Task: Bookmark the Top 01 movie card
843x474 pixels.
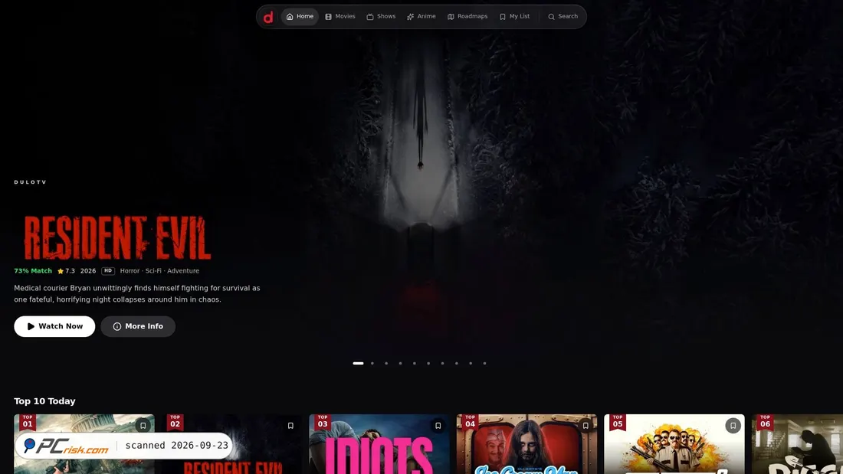Action: (143, 426)
